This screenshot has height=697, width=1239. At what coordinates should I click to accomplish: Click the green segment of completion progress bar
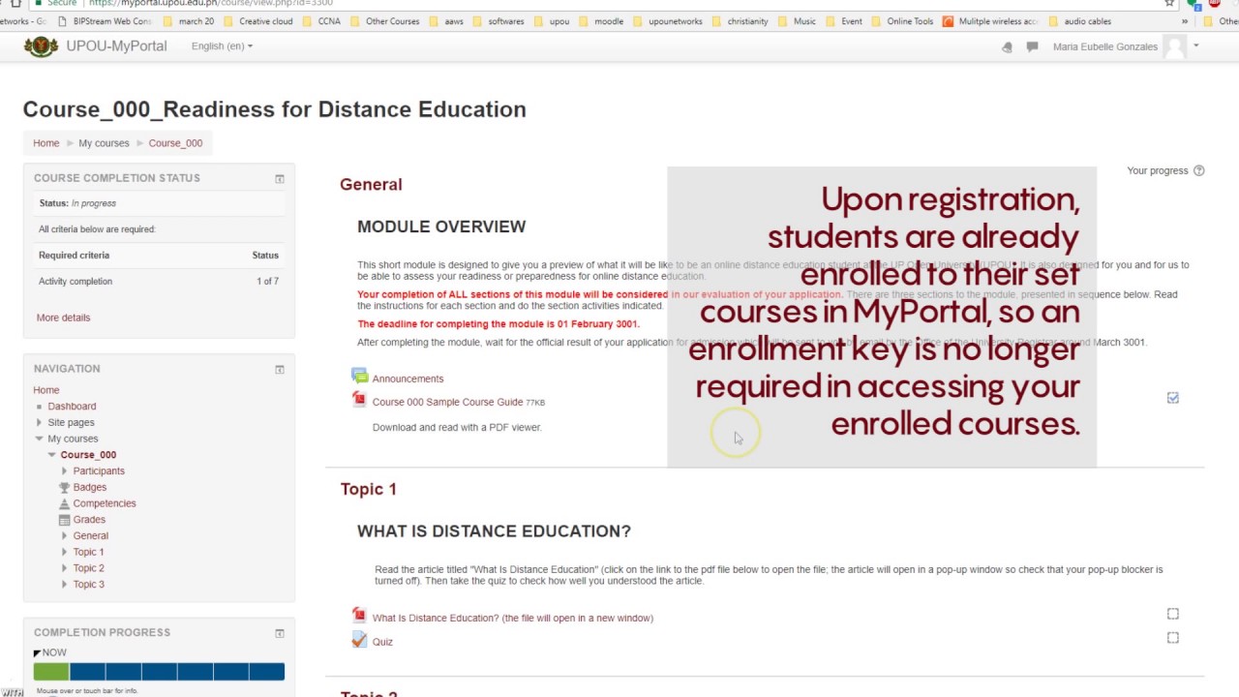tap(51, 672)
